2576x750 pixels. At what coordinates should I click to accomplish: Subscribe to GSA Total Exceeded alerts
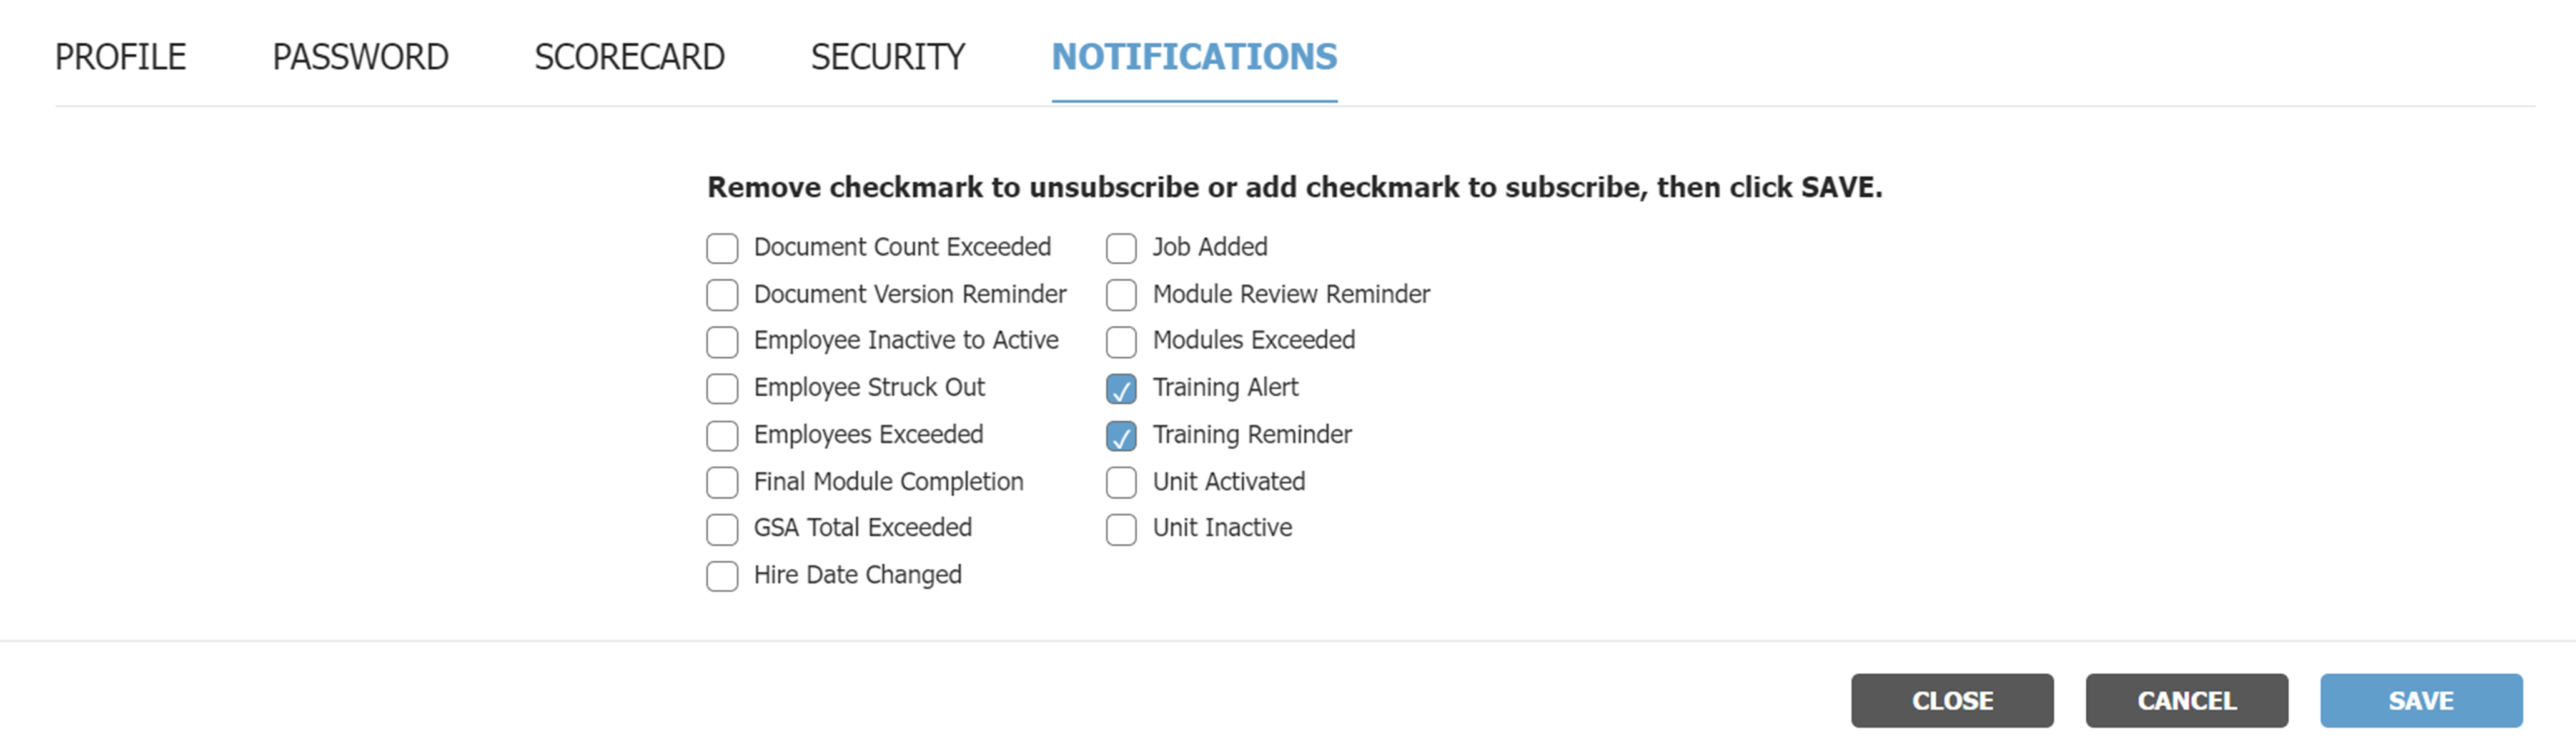722,529
